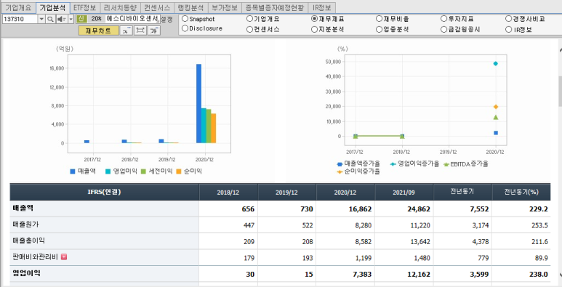Viewport: 562px width, 287px height.
Task: Click the 매출액 row label
Action: 23,209
